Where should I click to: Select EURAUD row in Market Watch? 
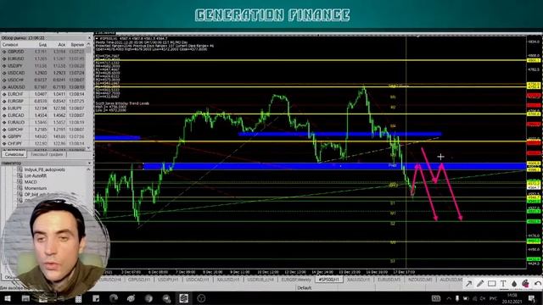[x=43, y=122]
